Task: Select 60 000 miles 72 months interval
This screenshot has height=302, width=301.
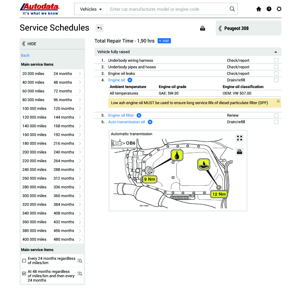Action: (x=52, y=91)
